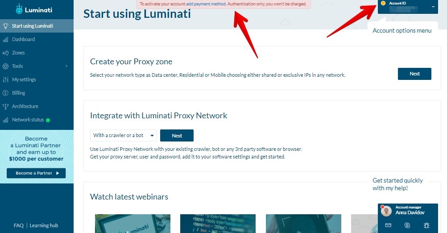Click the Architecture fork icon
Viewport: 447px width, 233px height.
6,106
